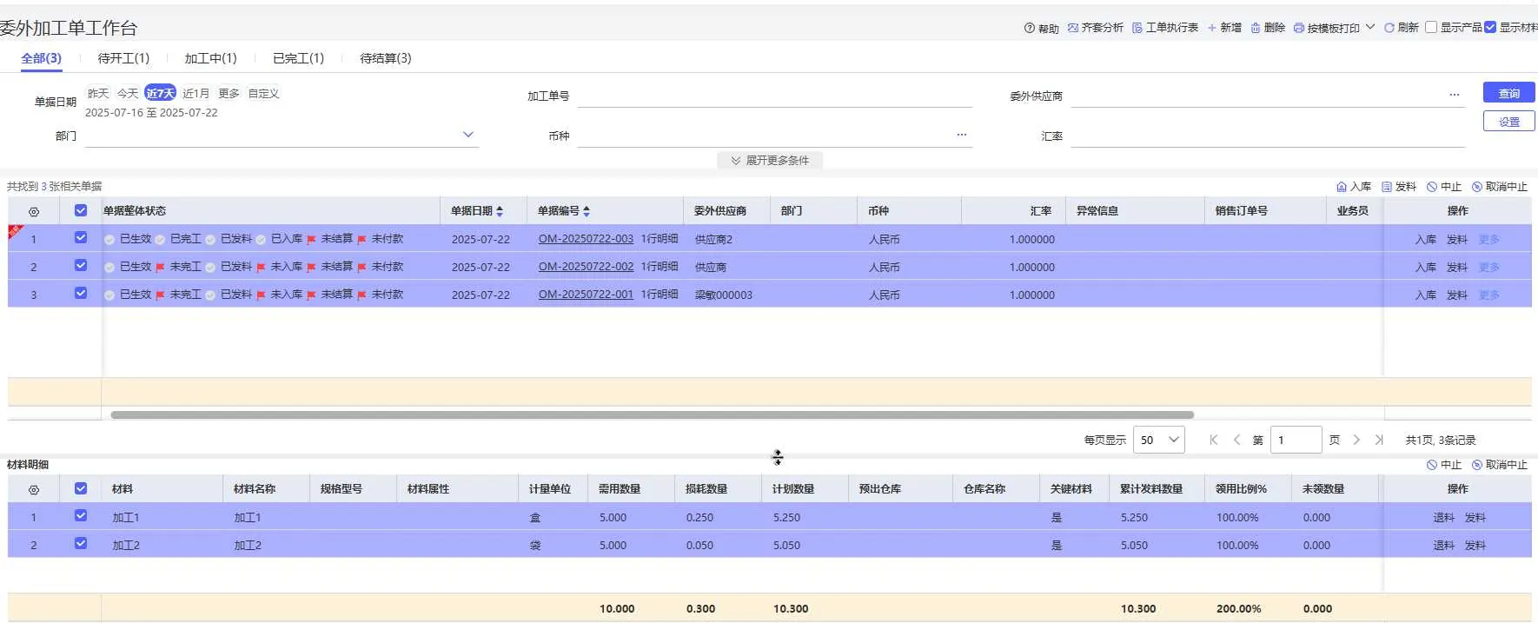Viewport: 1538px width, 623px height.
Task: Open the 每页显示 50 dropdown
Action: (x=1159, y=440)
